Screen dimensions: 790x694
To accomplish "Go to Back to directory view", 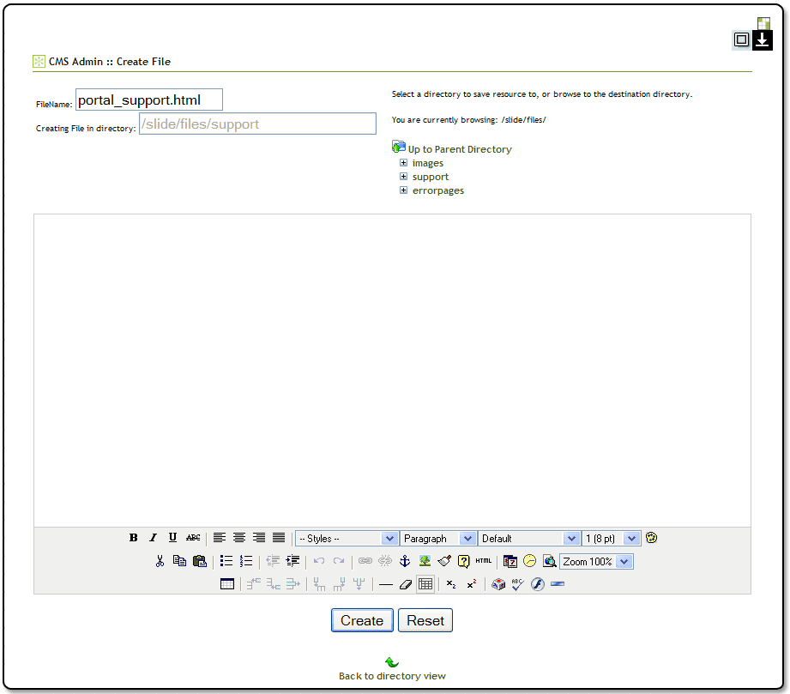I will point(392,676).
